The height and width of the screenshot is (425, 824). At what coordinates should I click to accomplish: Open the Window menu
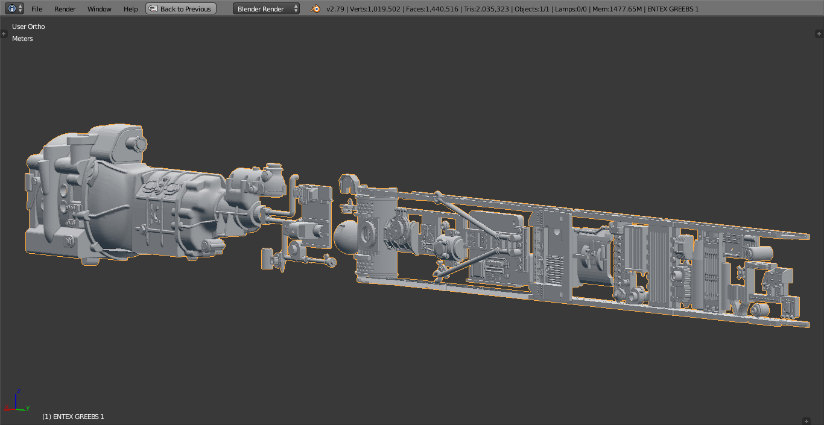(100, 9)
